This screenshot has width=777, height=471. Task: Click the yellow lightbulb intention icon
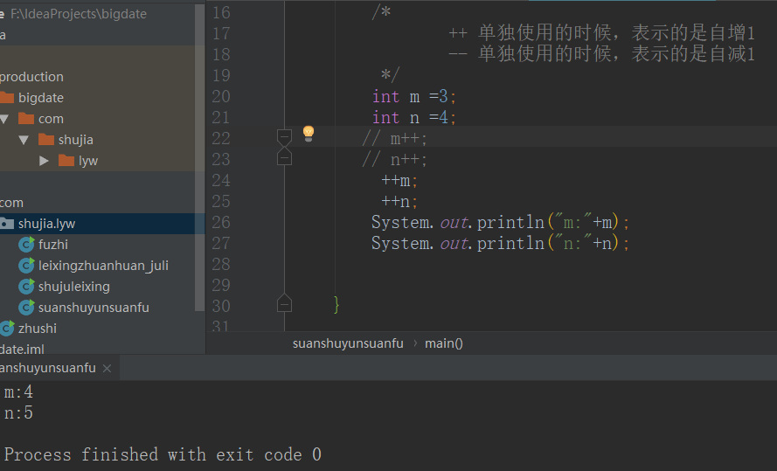pos(309,133)
